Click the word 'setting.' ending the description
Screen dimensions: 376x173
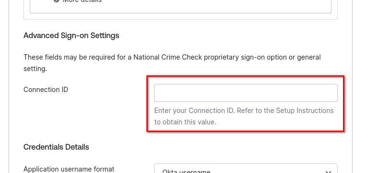coord(35,69)
